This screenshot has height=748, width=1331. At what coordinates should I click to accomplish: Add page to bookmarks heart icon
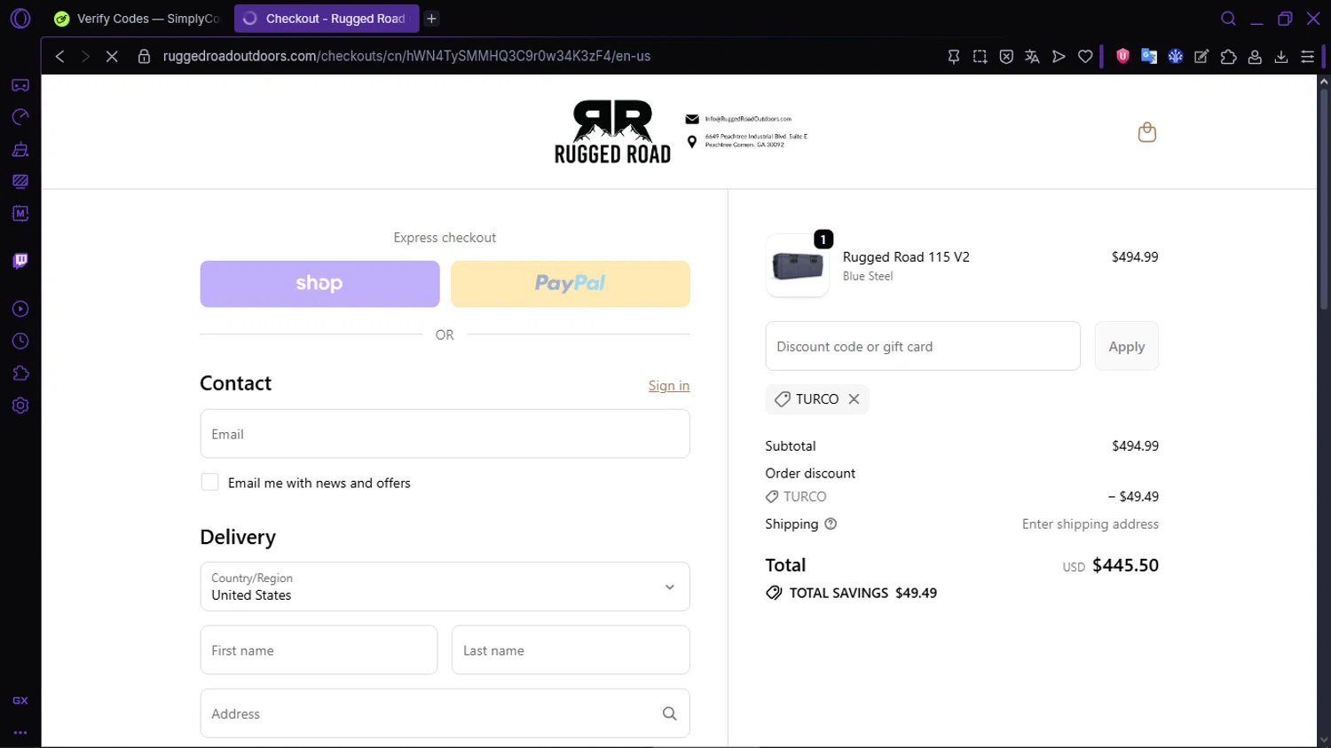point(1085,56)
